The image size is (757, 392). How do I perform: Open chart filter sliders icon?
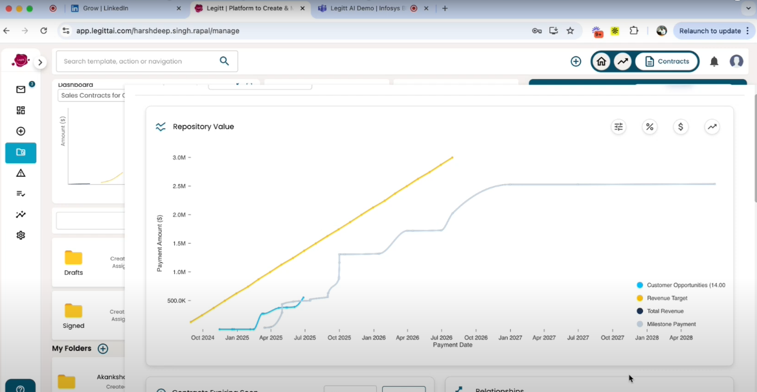pyautogui.click(x=618, y=127)
